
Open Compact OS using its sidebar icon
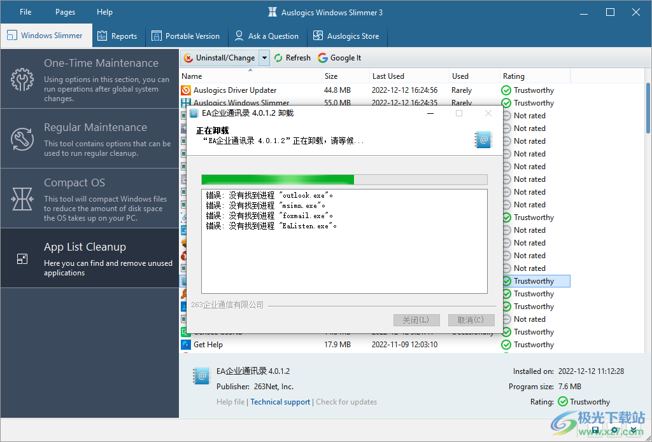tap(21, 198)
